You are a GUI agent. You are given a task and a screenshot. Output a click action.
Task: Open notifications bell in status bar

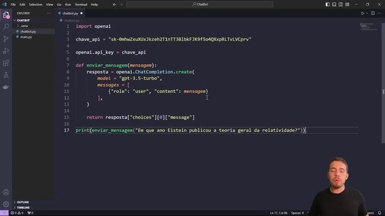tap(380, 213)
